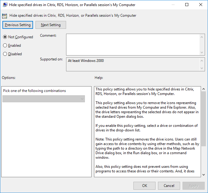Open the drive combinations drop-down list
Screen dimensions: 208x193
[x=44, y=99]
